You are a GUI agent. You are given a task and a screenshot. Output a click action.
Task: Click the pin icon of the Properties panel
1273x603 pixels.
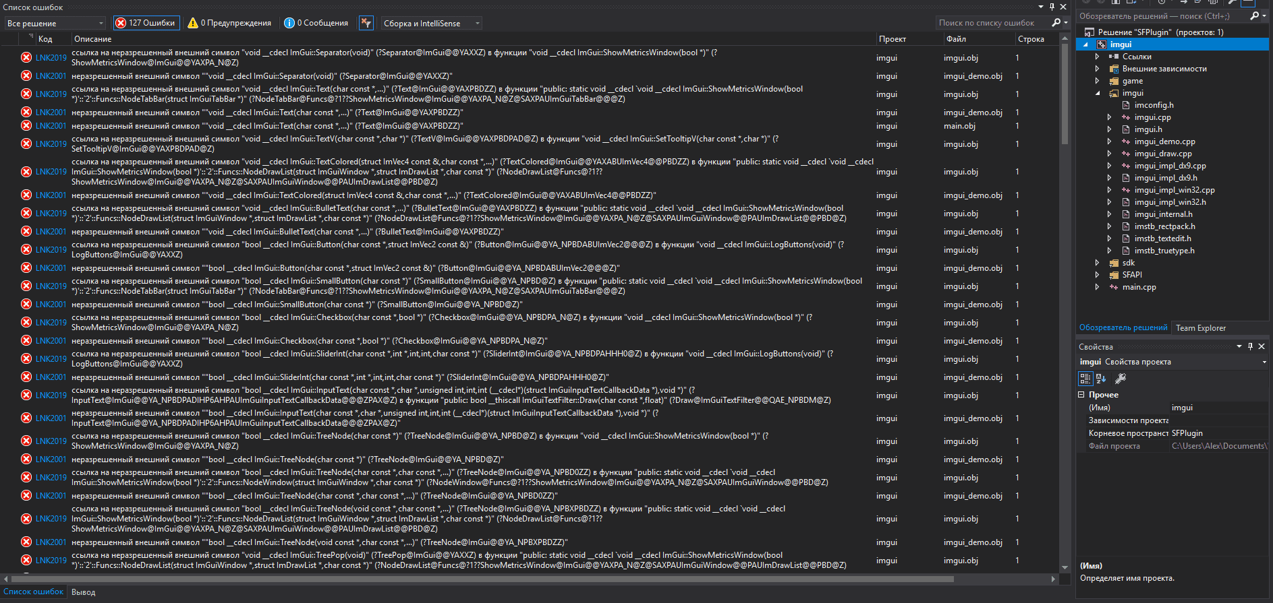(x=1250, y=346)
